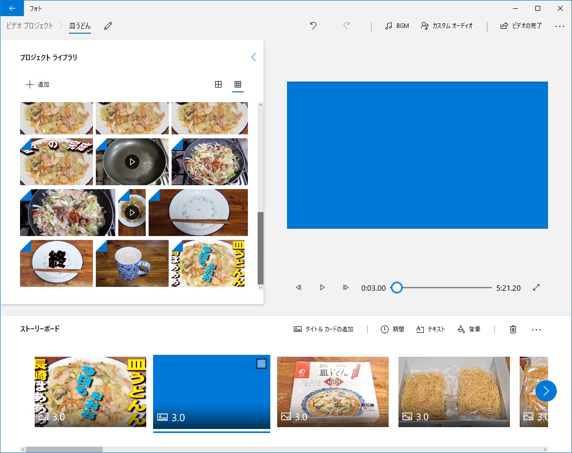Image resolution: width=572 pixels, height=453 pixels.
Task: Select the empty frying pan video thumbnail
Action: tap(132, 162)
